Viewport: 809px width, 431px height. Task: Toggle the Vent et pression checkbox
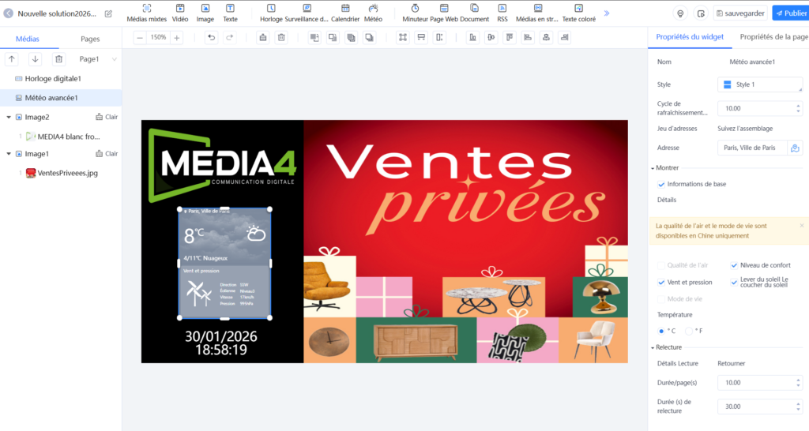point(661,282)
